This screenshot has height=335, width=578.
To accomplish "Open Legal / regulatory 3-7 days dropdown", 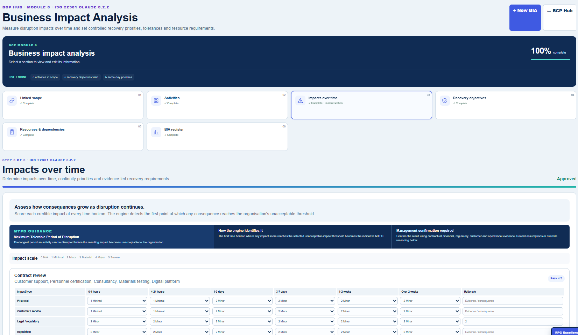I will [x=305, y=321].
